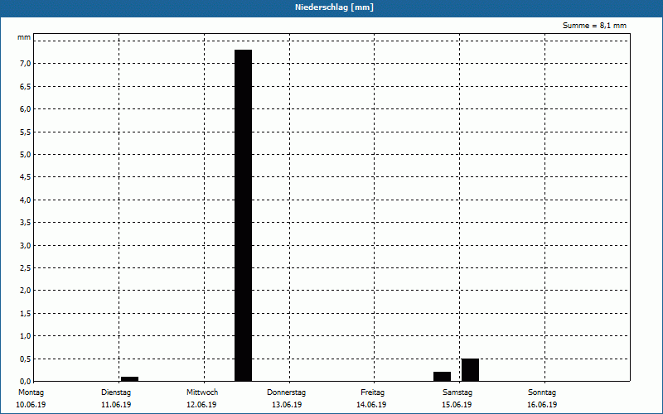Click the 0,5 y-axis value
Viewport: 663px width, 414px height.
pyautogui.click(x=26, y=359)
